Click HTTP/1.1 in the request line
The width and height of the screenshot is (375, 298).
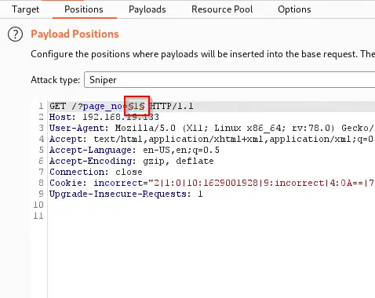[172, 106]
